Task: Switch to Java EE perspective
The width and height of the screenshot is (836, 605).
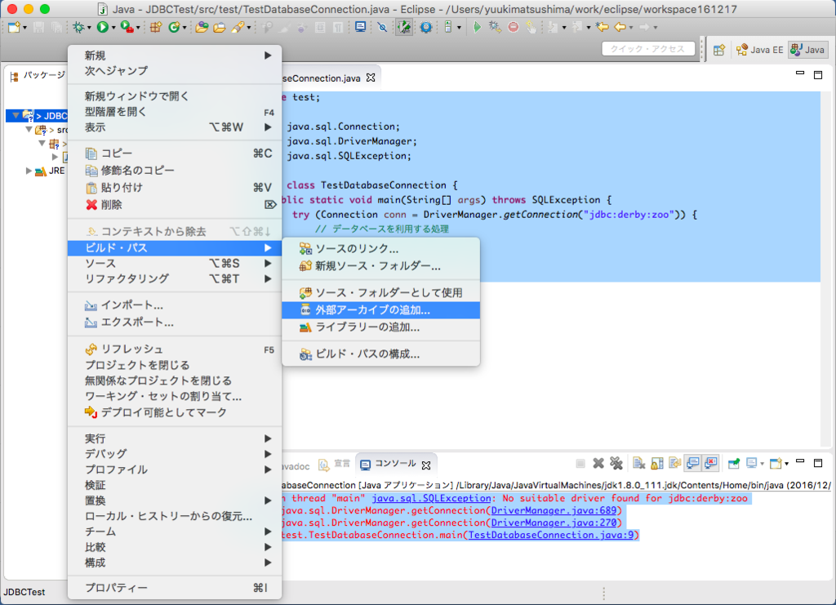Action: tap(760, 50)
